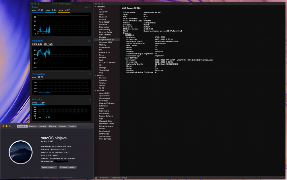
Task: Select Extensions under Software
Action: point(104,106)
